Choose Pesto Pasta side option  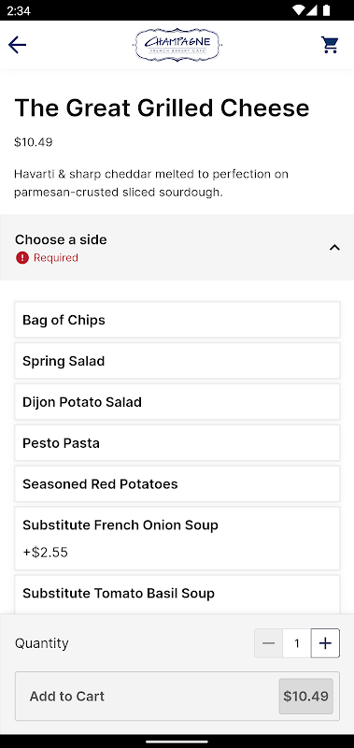[x=177, y=442]
